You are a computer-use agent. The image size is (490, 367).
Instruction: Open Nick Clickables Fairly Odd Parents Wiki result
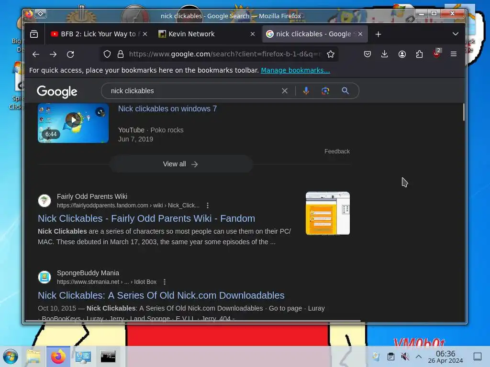click(x=146, y=218)
